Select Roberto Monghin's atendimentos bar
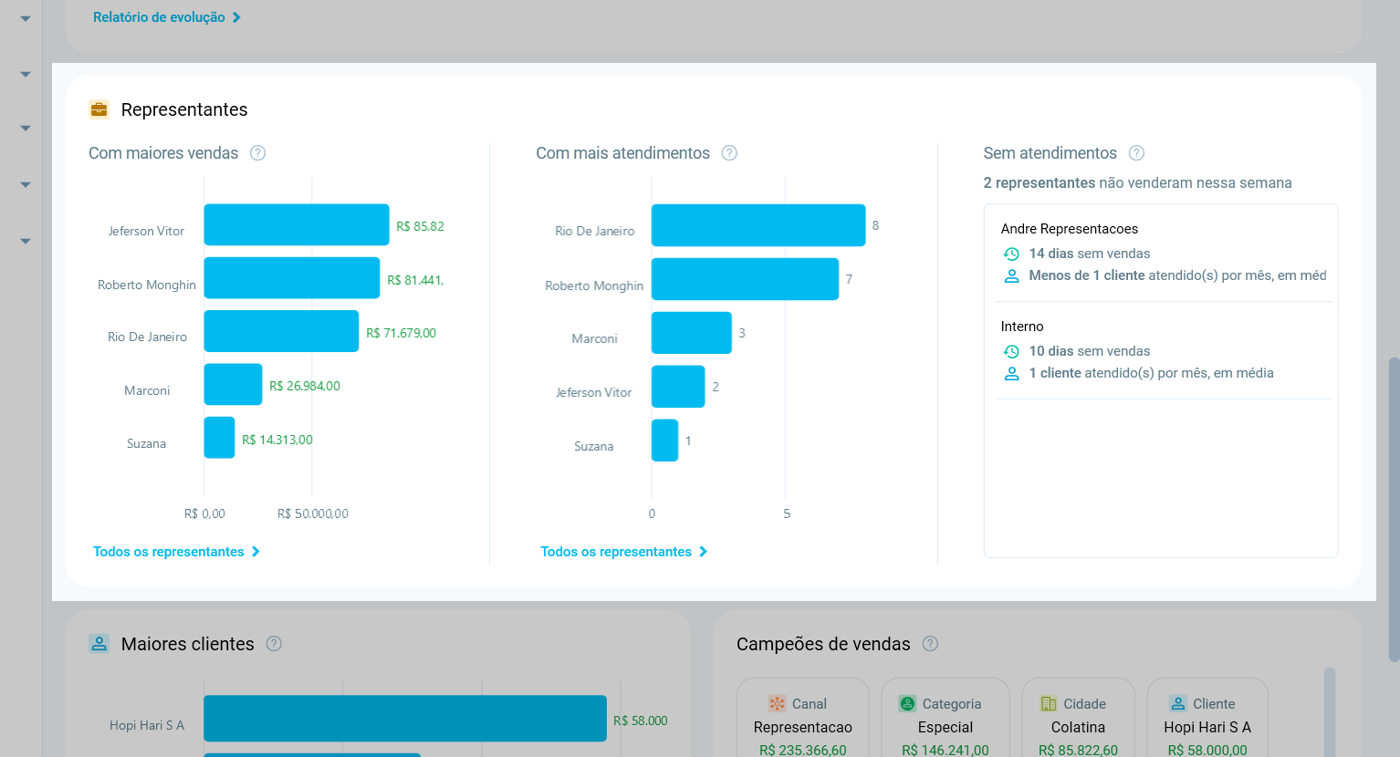The width and height of the screenshot is (1400, 757). pyautogui.click(x=745, y=279)
